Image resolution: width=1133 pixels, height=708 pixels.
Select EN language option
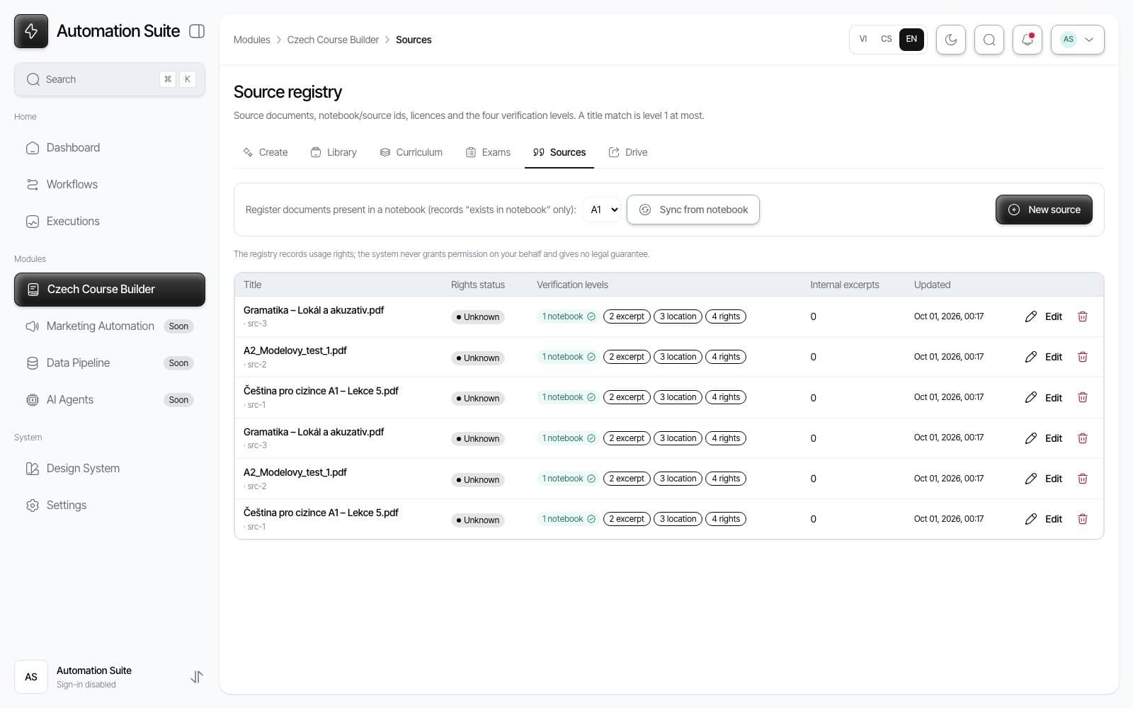[x=911, y=39]
